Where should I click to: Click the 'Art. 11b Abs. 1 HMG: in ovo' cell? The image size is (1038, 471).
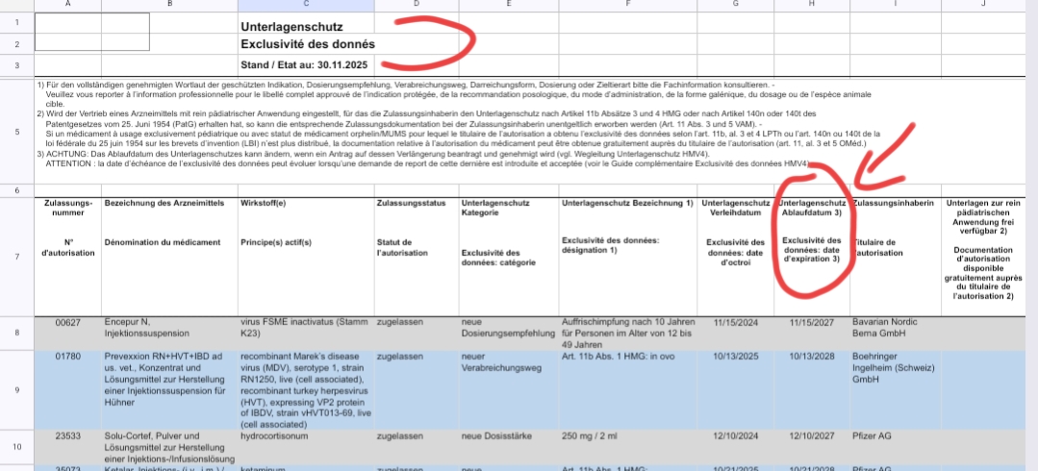tap(628, 390)
